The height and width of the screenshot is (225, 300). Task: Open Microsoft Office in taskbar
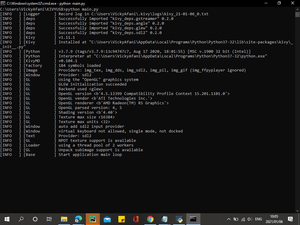pyautogui.click(x=136, y=219)
